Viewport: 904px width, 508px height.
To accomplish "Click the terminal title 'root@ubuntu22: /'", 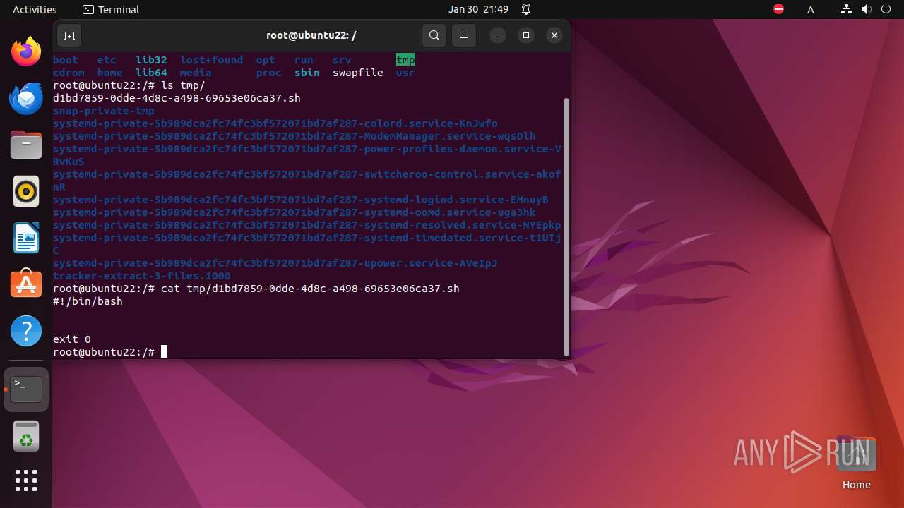I will click(311, 35).
